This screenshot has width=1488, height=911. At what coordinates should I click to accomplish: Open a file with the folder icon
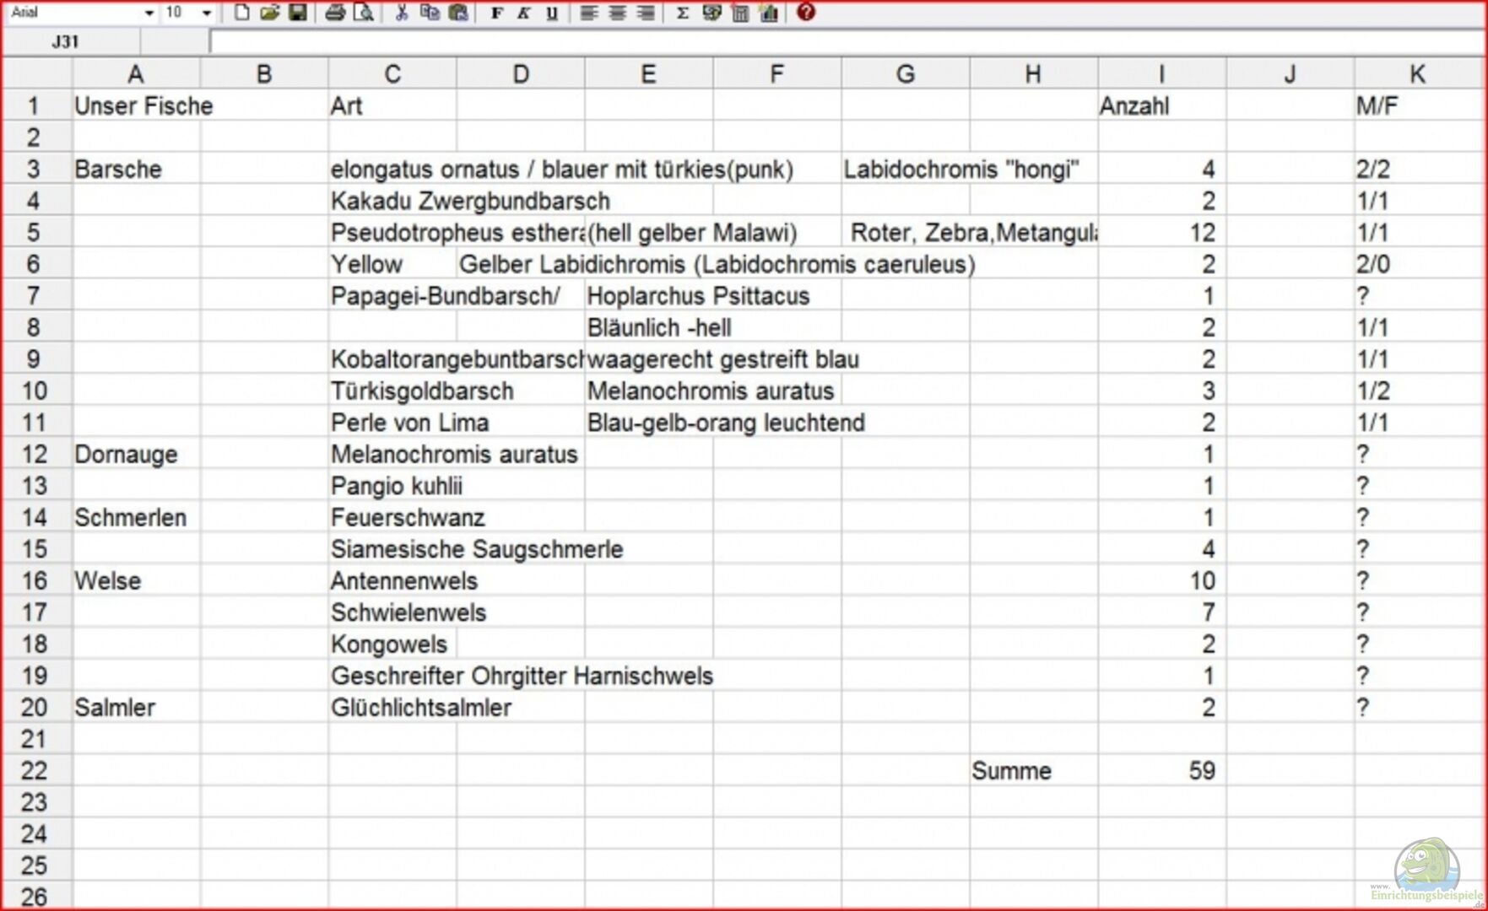pos(269,13)
